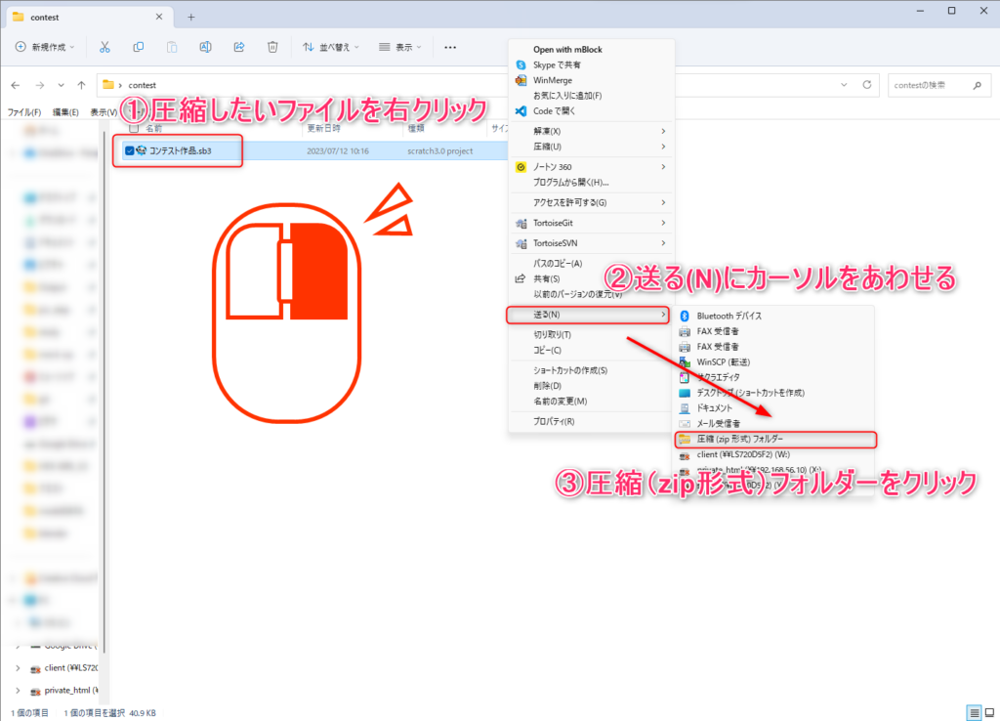Click the up arrow navigation icon

click(81, 85)
